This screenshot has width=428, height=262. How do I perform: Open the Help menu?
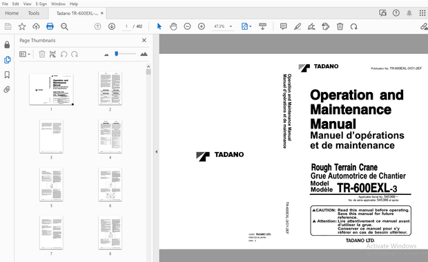tap(74, 4)
